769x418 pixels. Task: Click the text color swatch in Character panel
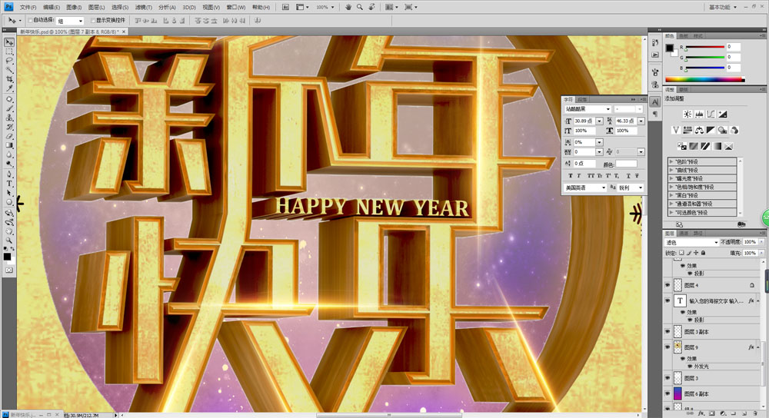click(x=626, y=164)
